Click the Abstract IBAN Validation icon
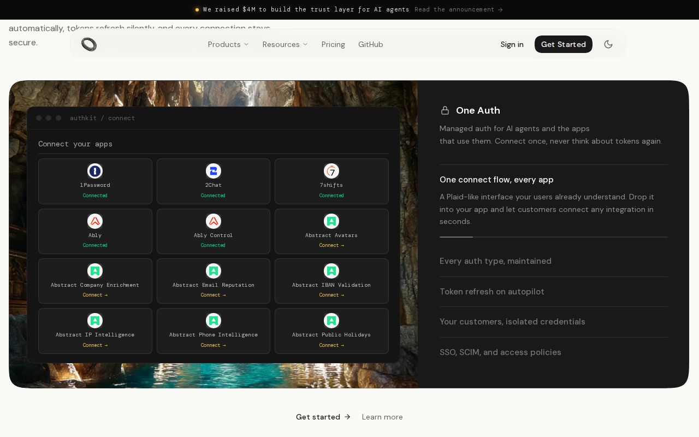Image resolution: width=699 pixels, height=437 pixels. [x=331, y=271]
